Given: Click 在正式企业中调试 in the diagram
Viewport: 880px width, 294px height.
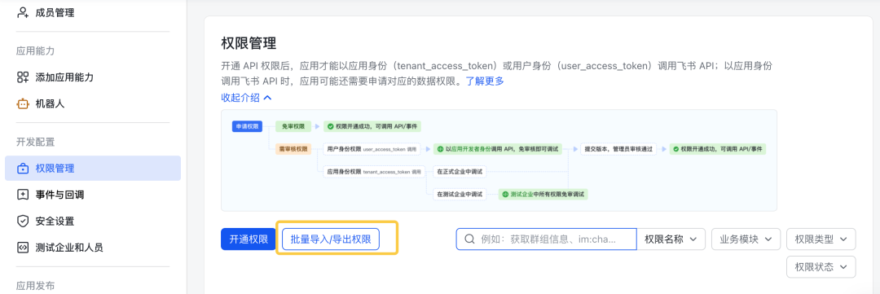Looking at the screenshot, I should pos(460,172).
